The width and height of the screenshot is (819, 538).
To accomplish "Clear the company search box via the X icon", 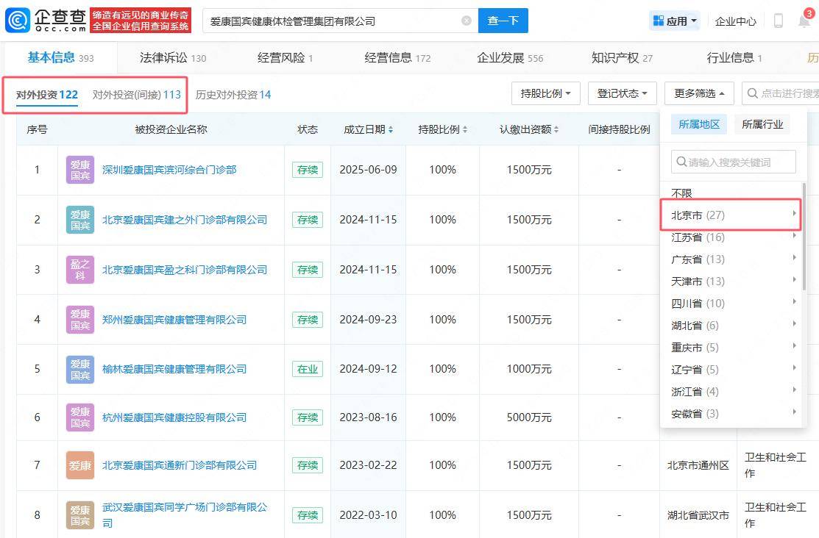I will click(x=465, y=21).
